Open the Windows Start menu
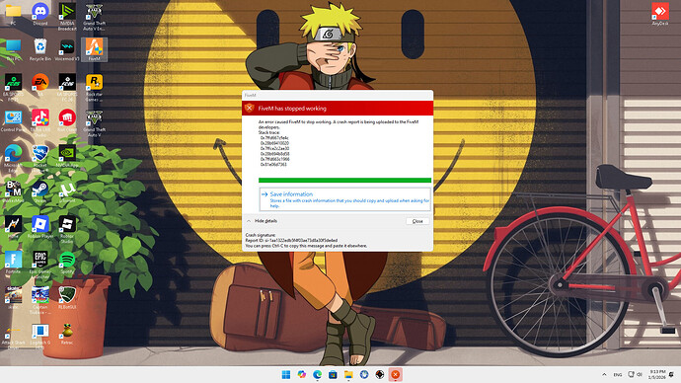Screen dimensions: 681x383 click(286, 374)
